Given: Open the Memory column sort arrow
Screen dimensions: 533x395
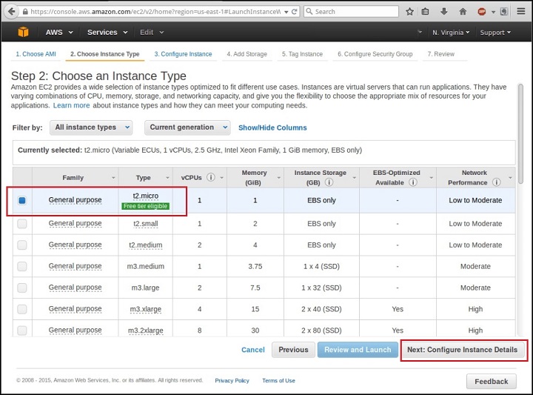Looking at the screenshot, I should point(279,178).
